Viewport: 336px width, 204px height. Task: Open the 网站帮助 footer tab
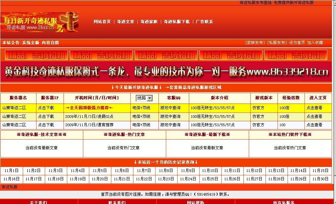tap(195, 202)
